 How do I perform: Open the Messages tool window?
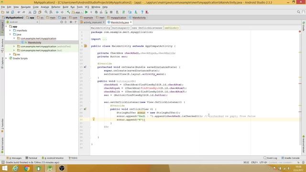[14, 158]
